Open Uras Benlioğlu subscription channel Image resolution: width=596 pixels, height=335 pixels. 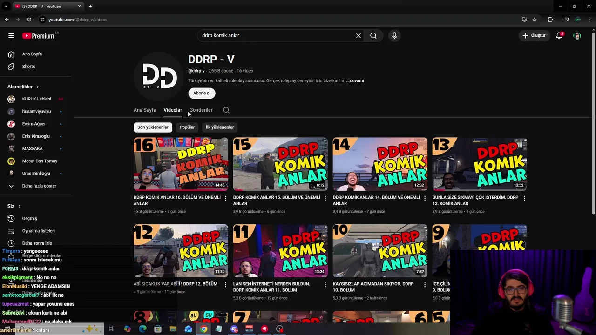coord(35,174)
